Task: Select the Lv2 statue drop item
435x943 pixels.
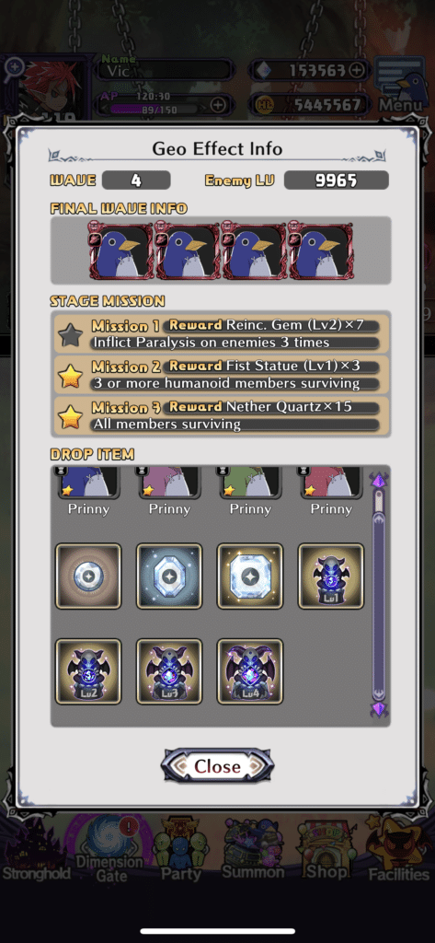Action: (88, 671)
